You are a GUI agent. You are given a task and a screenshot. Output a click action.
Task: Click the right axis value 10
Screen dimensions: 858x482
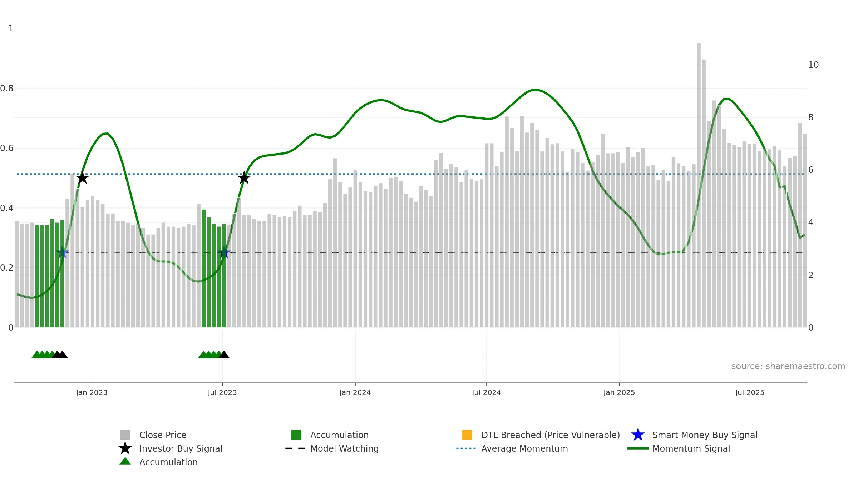click(813, 65)
